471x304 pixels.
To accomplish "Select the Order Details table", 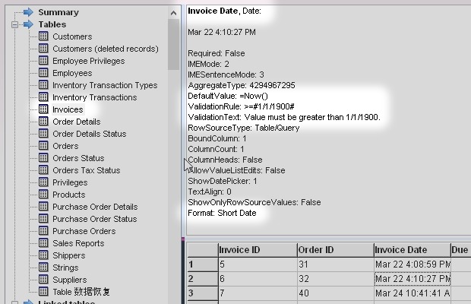I will [76, 122].
